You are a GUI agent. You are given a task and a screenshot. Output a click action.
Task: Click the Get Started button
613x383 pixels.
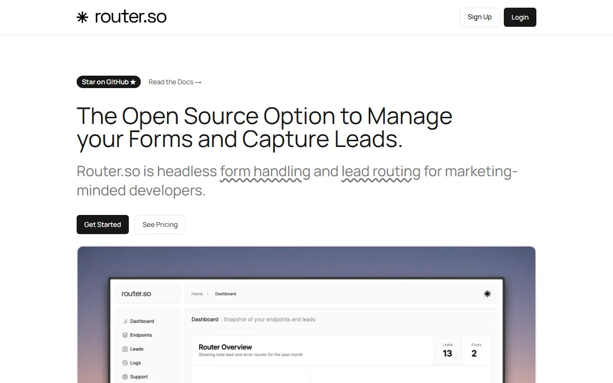[102, 225]
